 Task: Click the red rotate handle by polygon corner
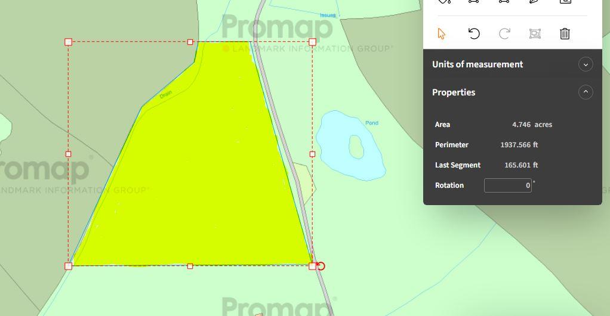pyautogui.click(x=322, y=266)
